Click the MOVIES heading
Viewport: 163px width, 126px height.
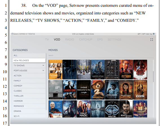click(x=53, y=50)
